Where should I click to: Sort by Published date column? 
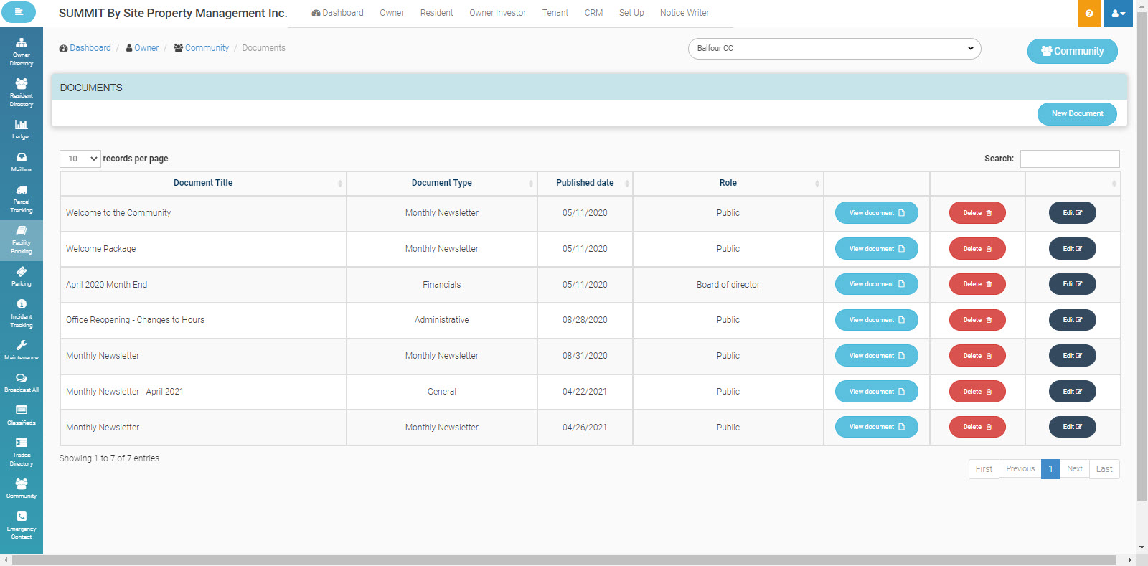click(585, 183)
